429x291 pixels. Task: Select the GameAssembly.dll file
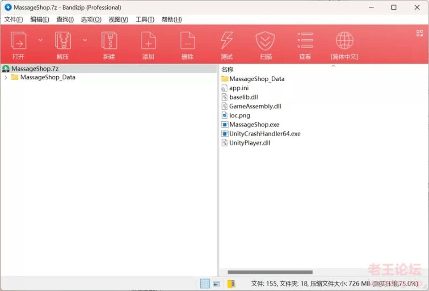coord(255,106)
